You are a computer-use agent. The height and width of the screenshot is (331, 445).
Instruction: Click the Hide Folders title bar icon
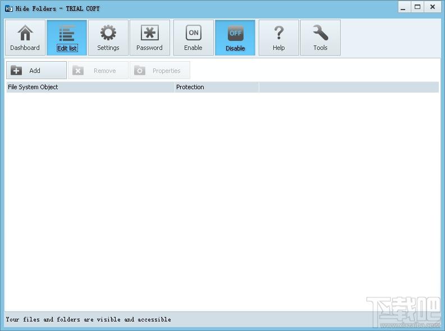coord(9,8)
